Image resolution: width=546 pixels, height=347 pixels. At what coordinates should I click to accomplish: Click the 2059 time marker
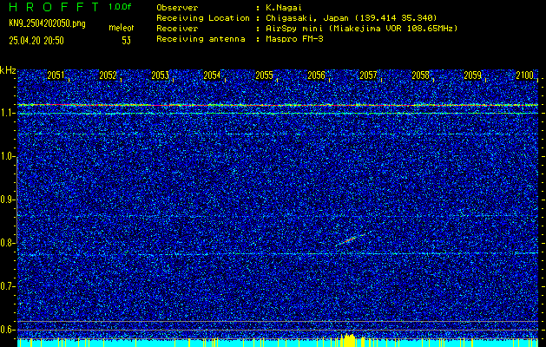[x=473, y=75]
